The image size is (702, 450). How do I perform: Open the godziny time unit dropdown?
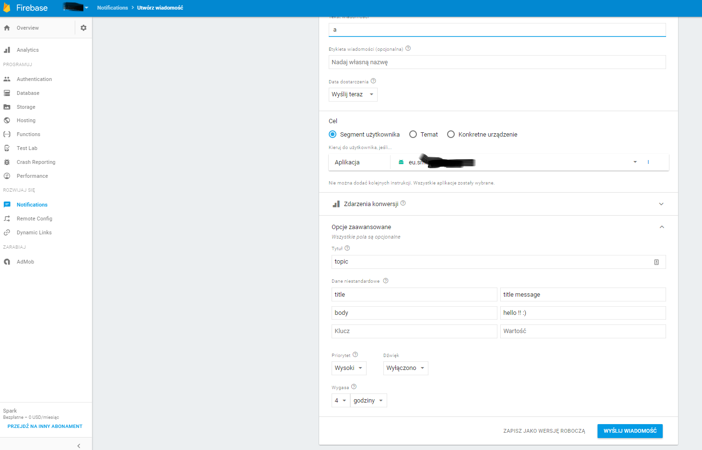368,401
